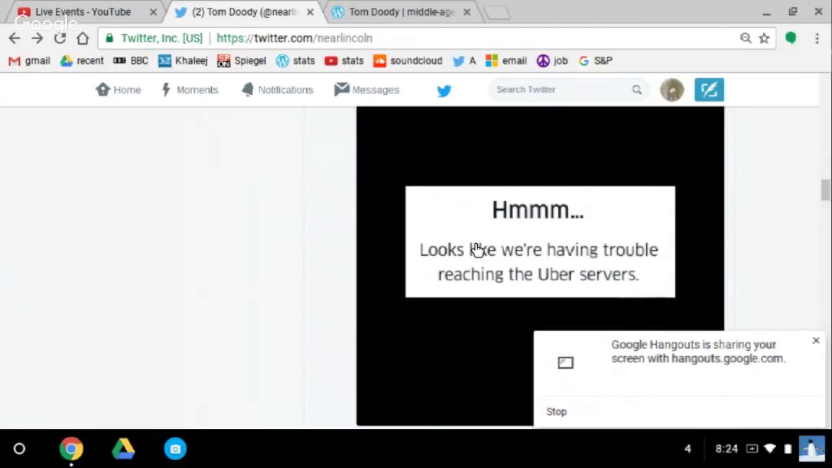
Task: Open the email bookmark
Action: 506,60
